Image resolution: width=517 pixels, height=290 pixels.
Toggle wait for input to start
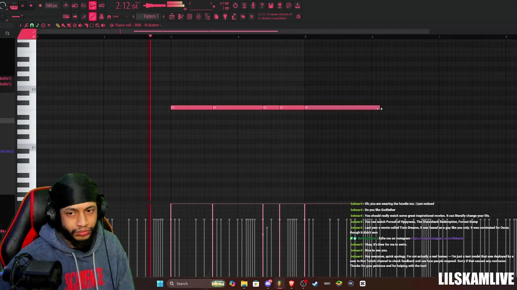(75, 6)
